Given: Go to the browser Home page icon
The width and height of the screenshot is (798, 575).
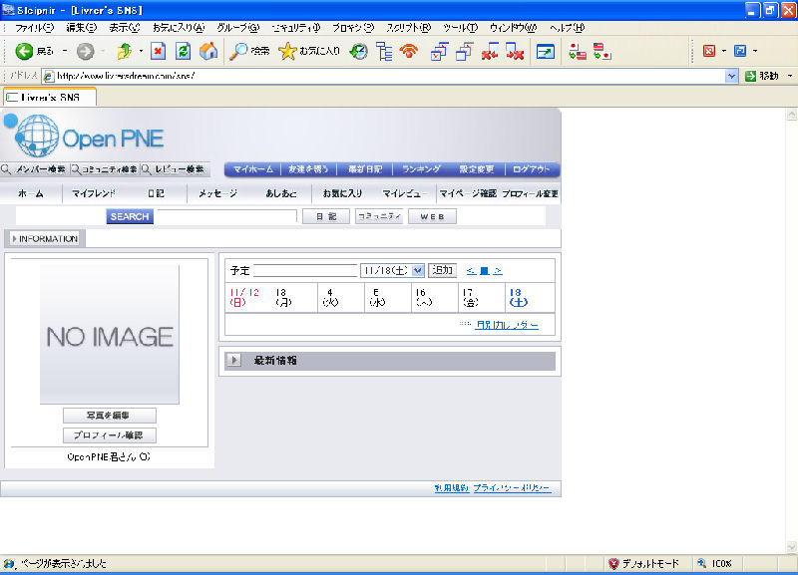Looking at the screenshot, I should tap(207, 51).
